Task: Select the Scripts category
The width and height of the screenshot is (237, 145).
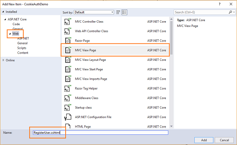Action: pyautogui.click(x=22, y=48)
